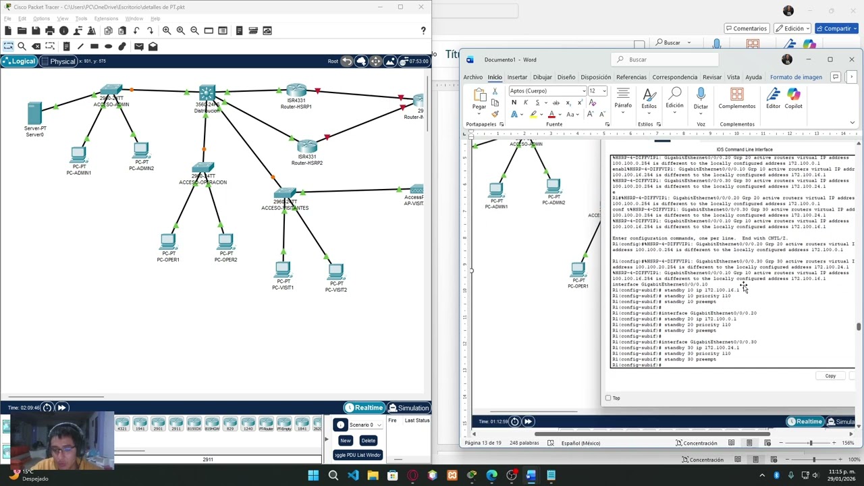The width and height of the screenshot is (864, 486).
Task: Switch to Physical workspace view
Action: 58,61
